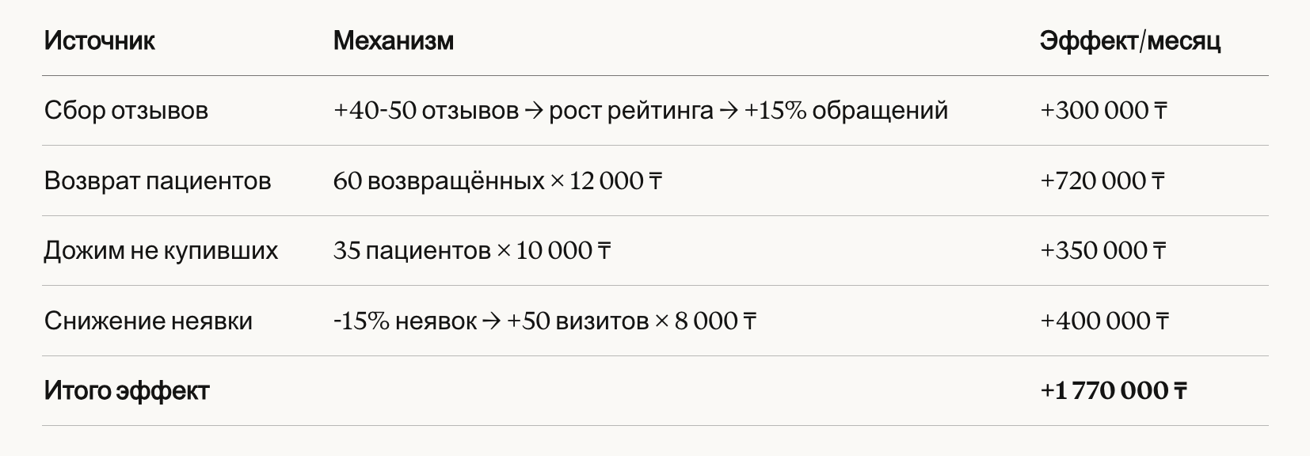
Task: Click the 'Источник' column header
Action: tap(99, 40)
